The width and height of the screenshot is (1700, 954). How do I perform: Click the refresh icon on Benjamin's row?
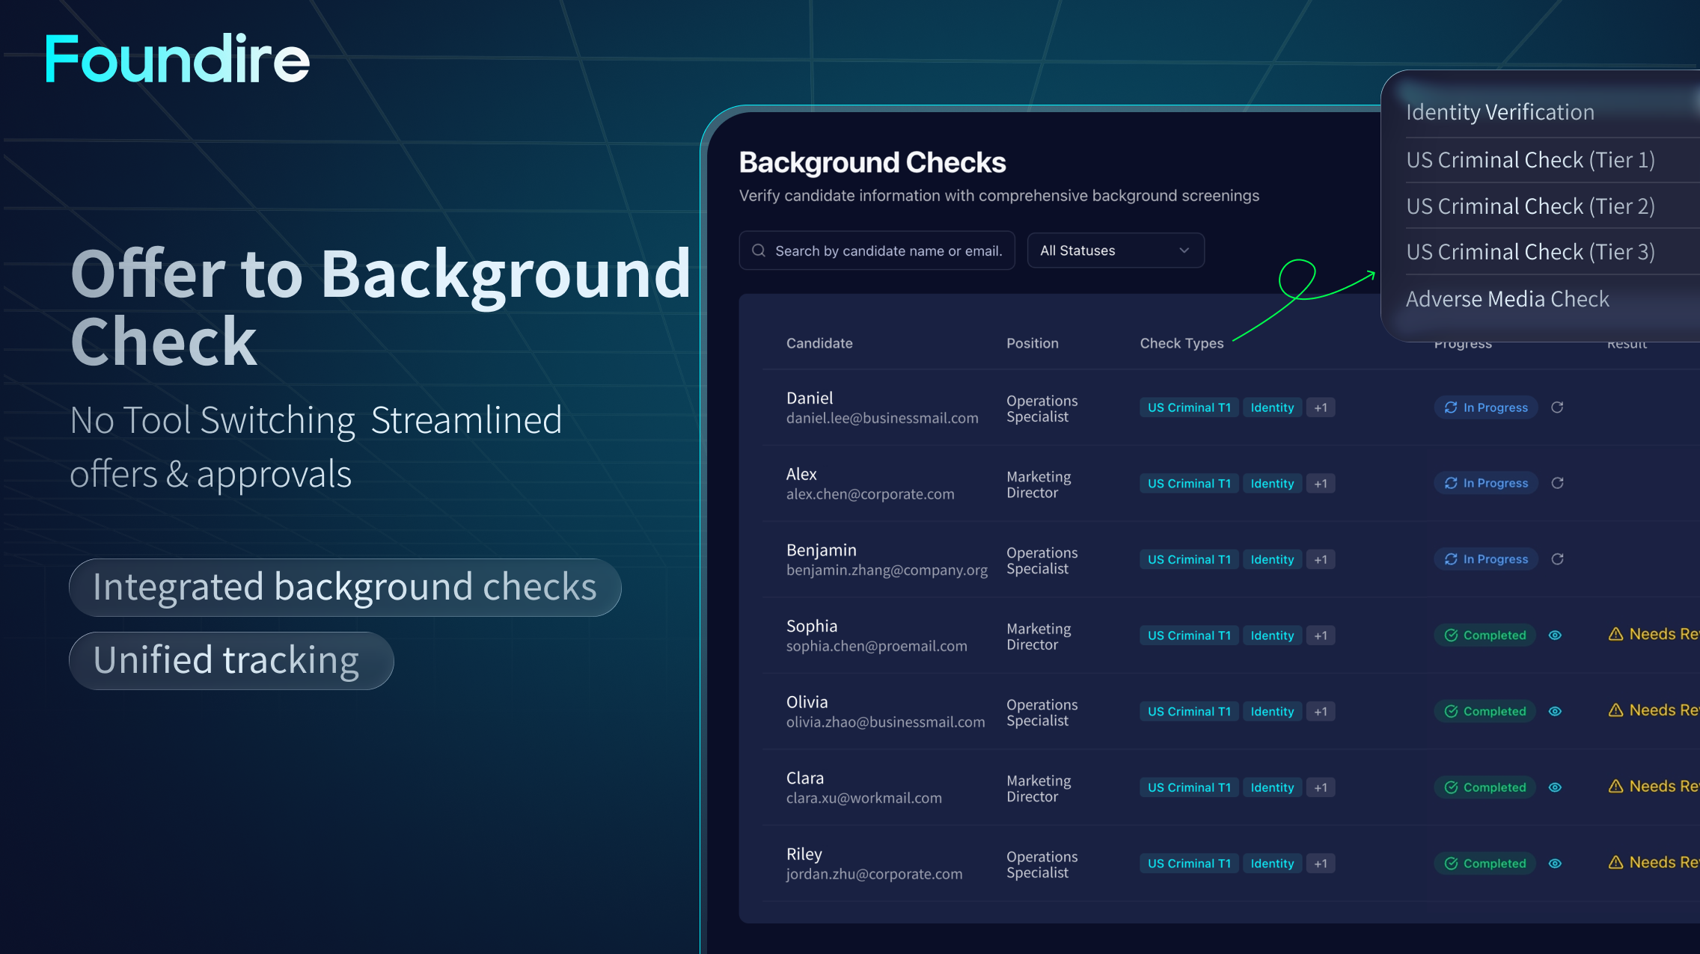point(1558,558)
